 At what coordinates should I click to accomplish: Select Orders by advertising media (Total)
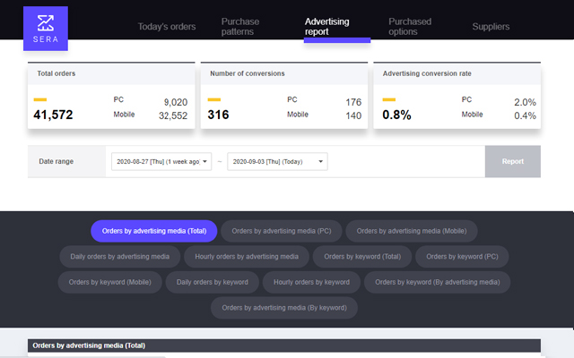tap(153, 231)
